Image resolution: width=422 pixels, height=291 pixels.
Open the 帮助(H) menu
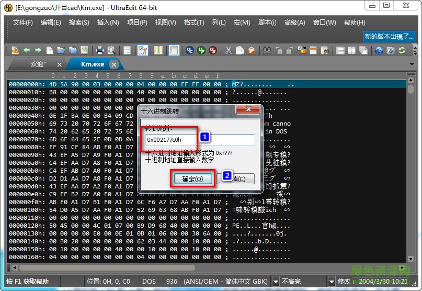[355, 23]
